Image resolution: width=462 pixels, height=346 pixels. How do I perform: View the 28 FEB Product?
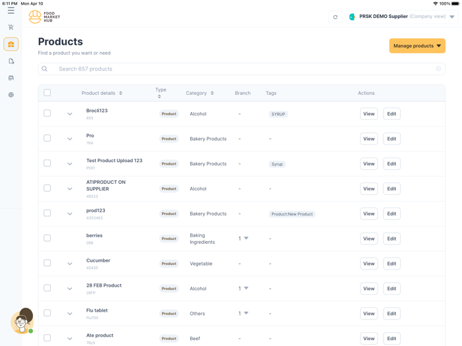pyautogui.click(x=369, y=289)
